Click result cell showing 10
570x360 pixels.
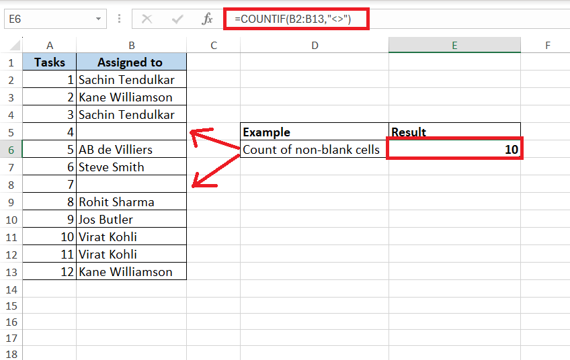(454, 149)
